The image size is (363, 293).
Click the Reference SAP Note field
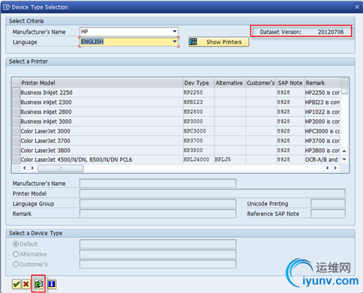click(328, 214)
